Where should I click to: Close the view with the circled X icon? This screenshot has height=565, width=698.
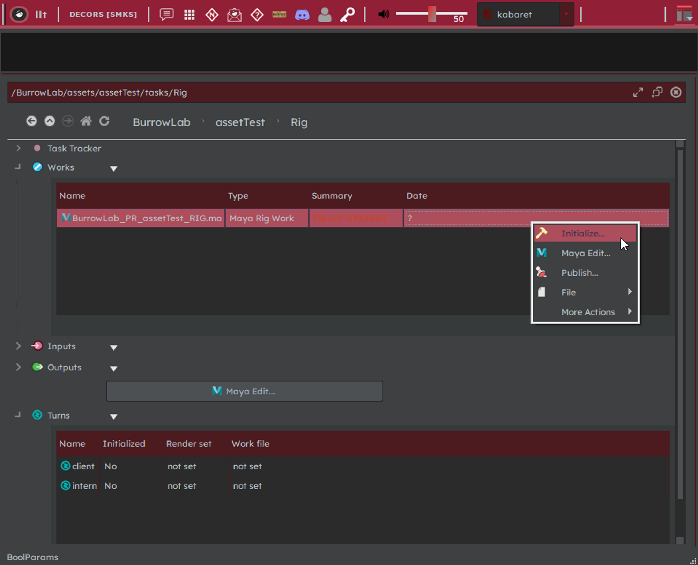click(x=676, y=92)
